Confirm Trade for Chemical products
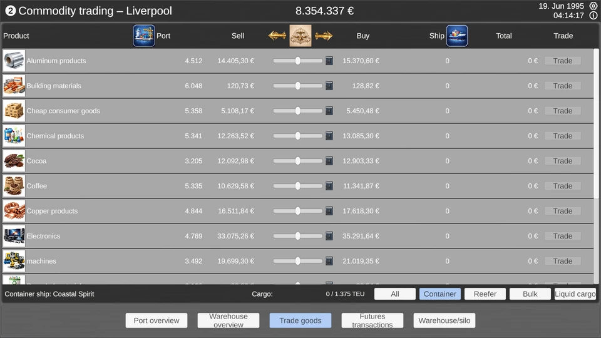601x338 pixels. tap(563, 136)
